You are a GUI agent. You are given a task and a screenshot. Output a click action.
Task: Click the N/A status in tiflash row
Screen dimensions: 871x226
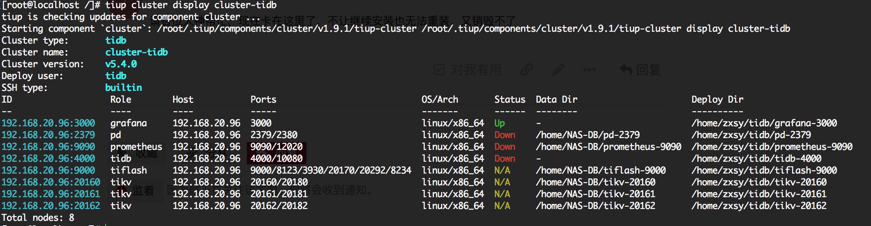[x=502, y=170]
